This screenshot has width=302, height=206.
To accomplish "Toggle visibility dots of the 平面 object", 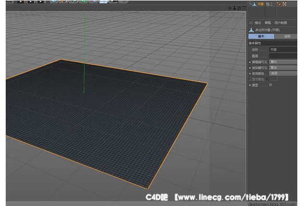I will (272, 4).
